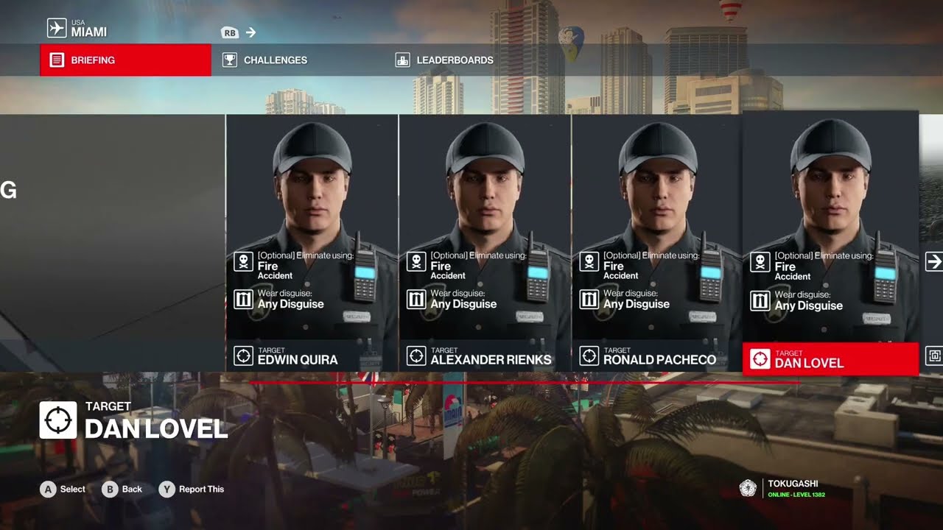The image size is (943, 530).
Task: Click the Y Report This prompt
Action: click(x=192, y=489)
